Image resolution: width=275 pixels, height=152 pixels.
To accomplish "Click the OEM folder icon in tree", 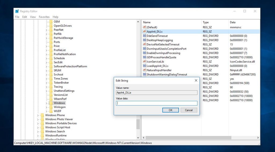I will 51,21.
